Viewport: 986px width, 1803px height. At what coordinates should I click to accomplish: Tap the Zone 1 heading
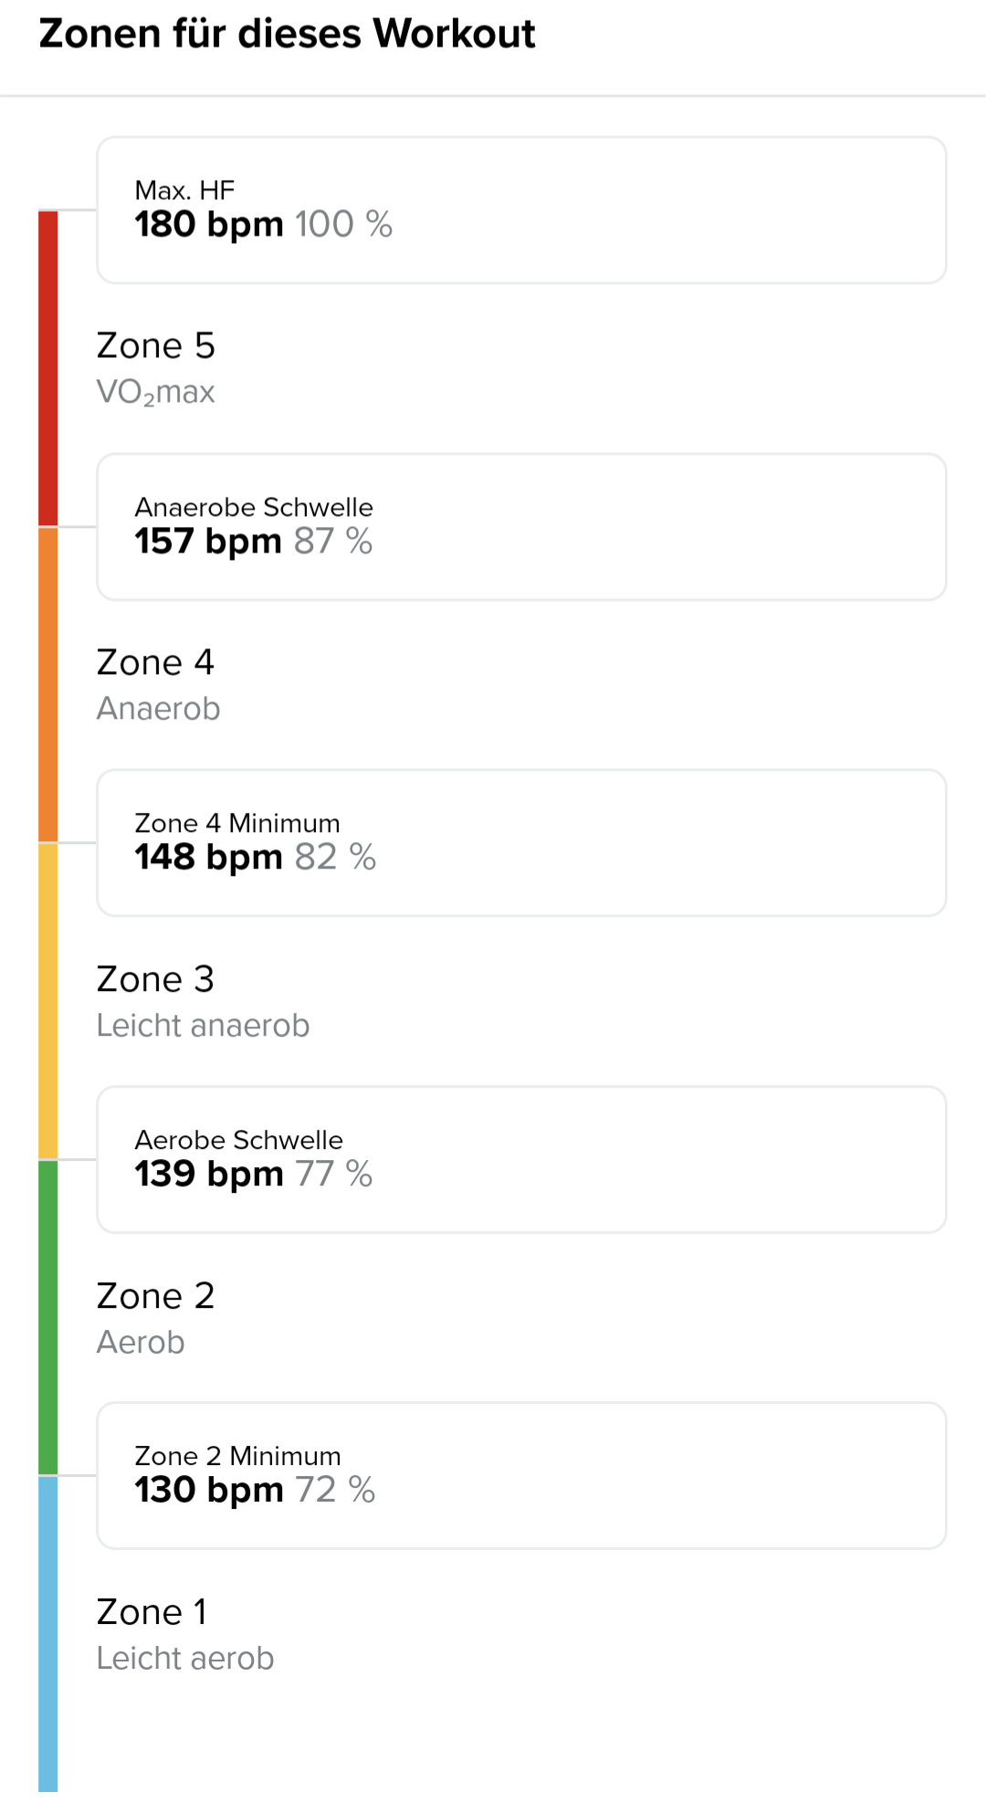[x=152, y=1612]
